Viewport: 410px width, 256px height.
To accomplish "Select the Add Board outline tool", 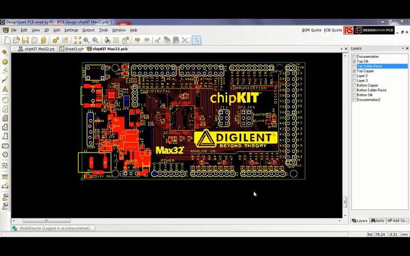I will 5,100.
